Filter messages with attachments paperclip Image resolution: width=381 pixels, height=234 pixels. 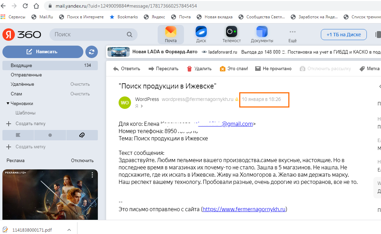pos(82,135)
